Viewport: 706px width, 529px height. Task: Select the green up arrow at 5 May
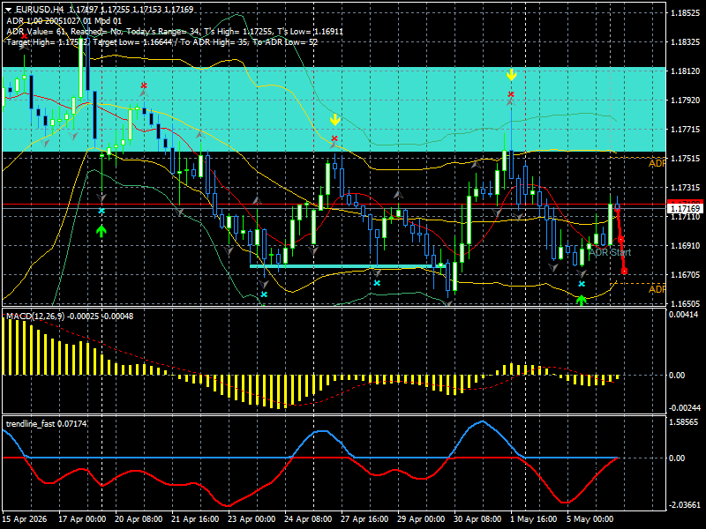pyautogui.click(x=582, y=300)
